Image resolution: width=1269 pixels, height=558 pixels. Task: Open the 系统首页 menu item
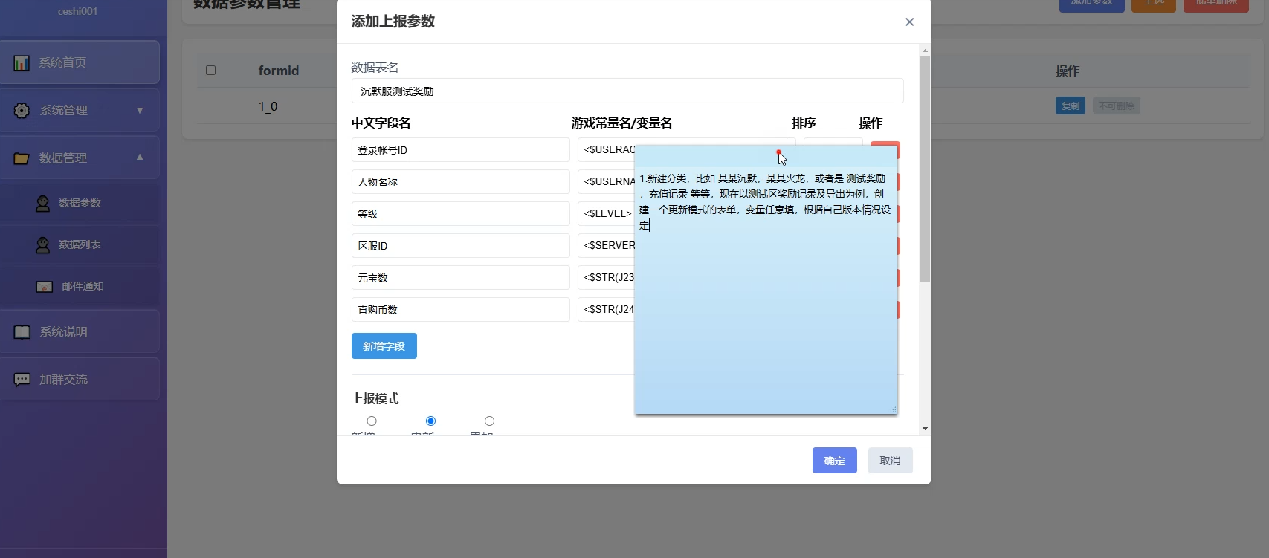(x=80, y=63)
